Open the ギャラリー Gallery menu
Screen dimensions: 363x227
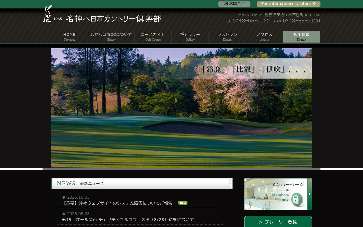point(190,37)
